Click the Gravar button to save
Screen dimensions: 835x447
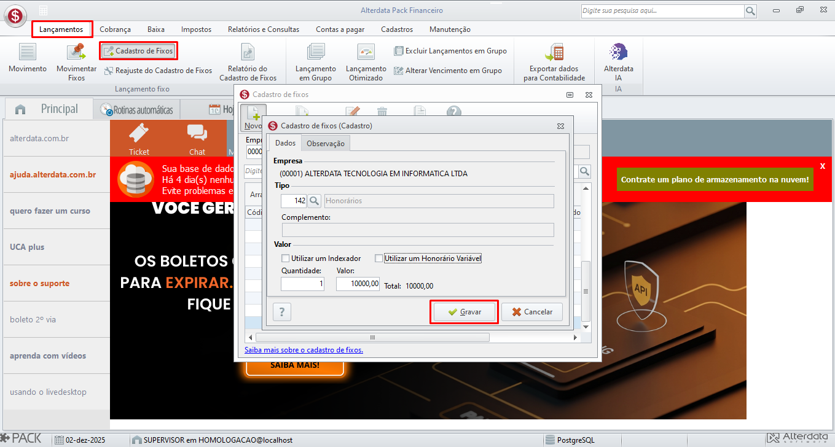[464, 312]
